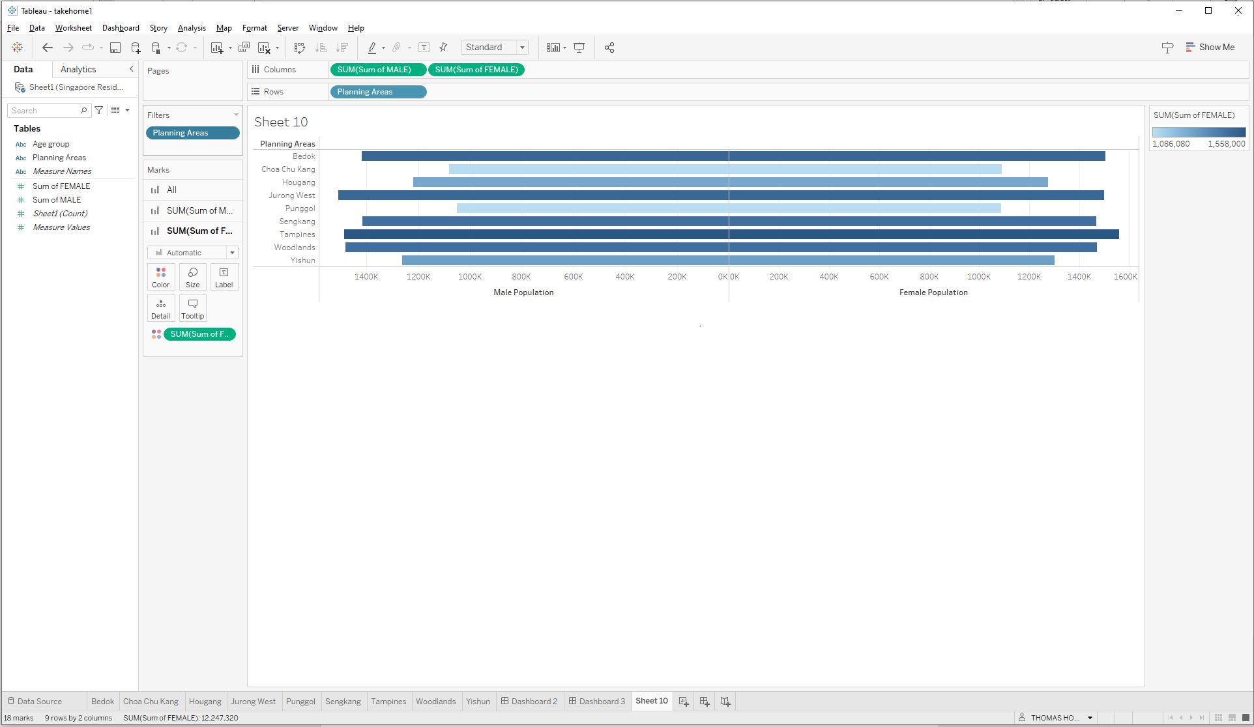Open the Analysis menu
Image resolution: width=1254 pixels, height=727 pixels.
pos(191,28)
